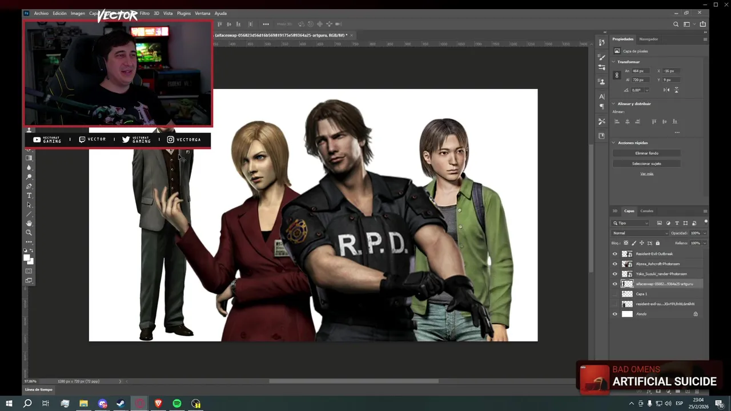Toggle Quick Mask mode
The height and width of the screenshot is (411, 731).
pos(29,271)
